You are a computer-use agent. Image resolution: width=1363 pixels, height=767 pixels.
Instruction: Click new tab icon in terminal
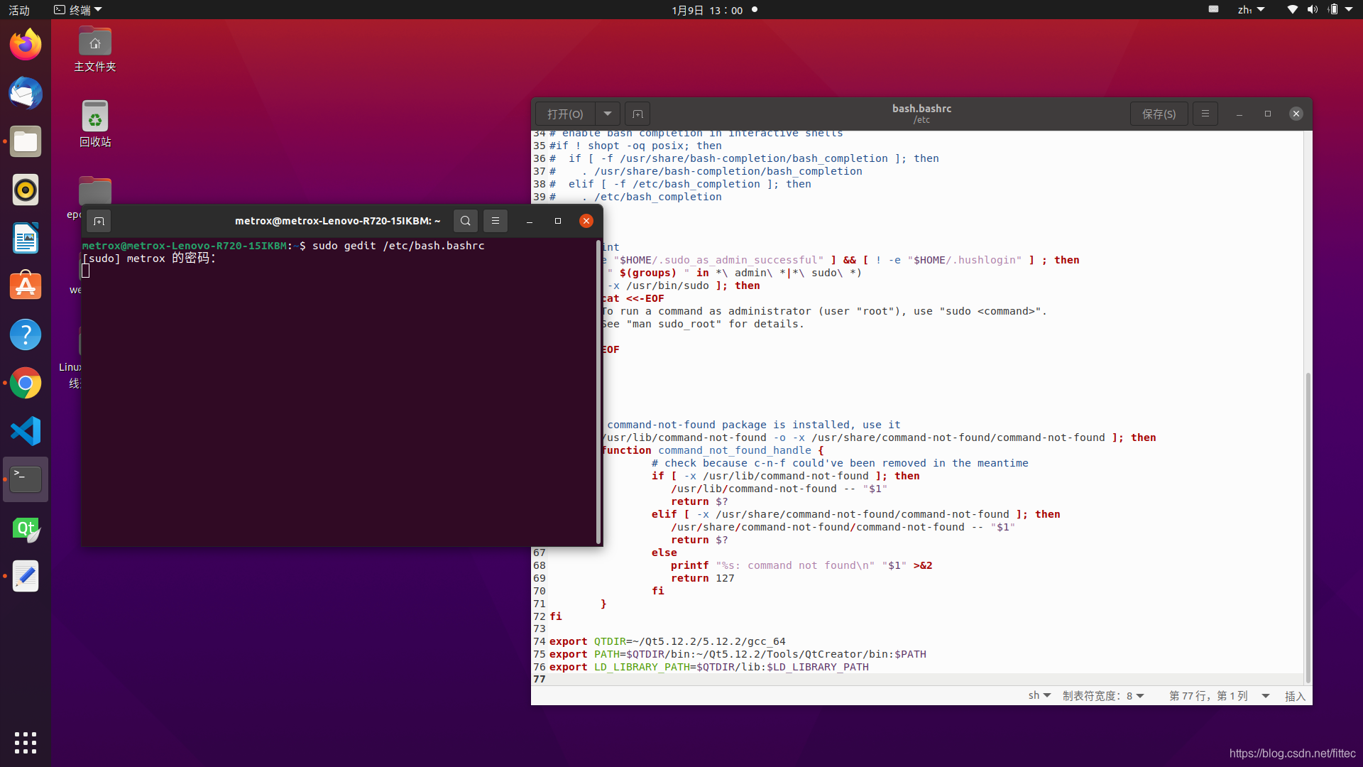click(x=99, y=221)
